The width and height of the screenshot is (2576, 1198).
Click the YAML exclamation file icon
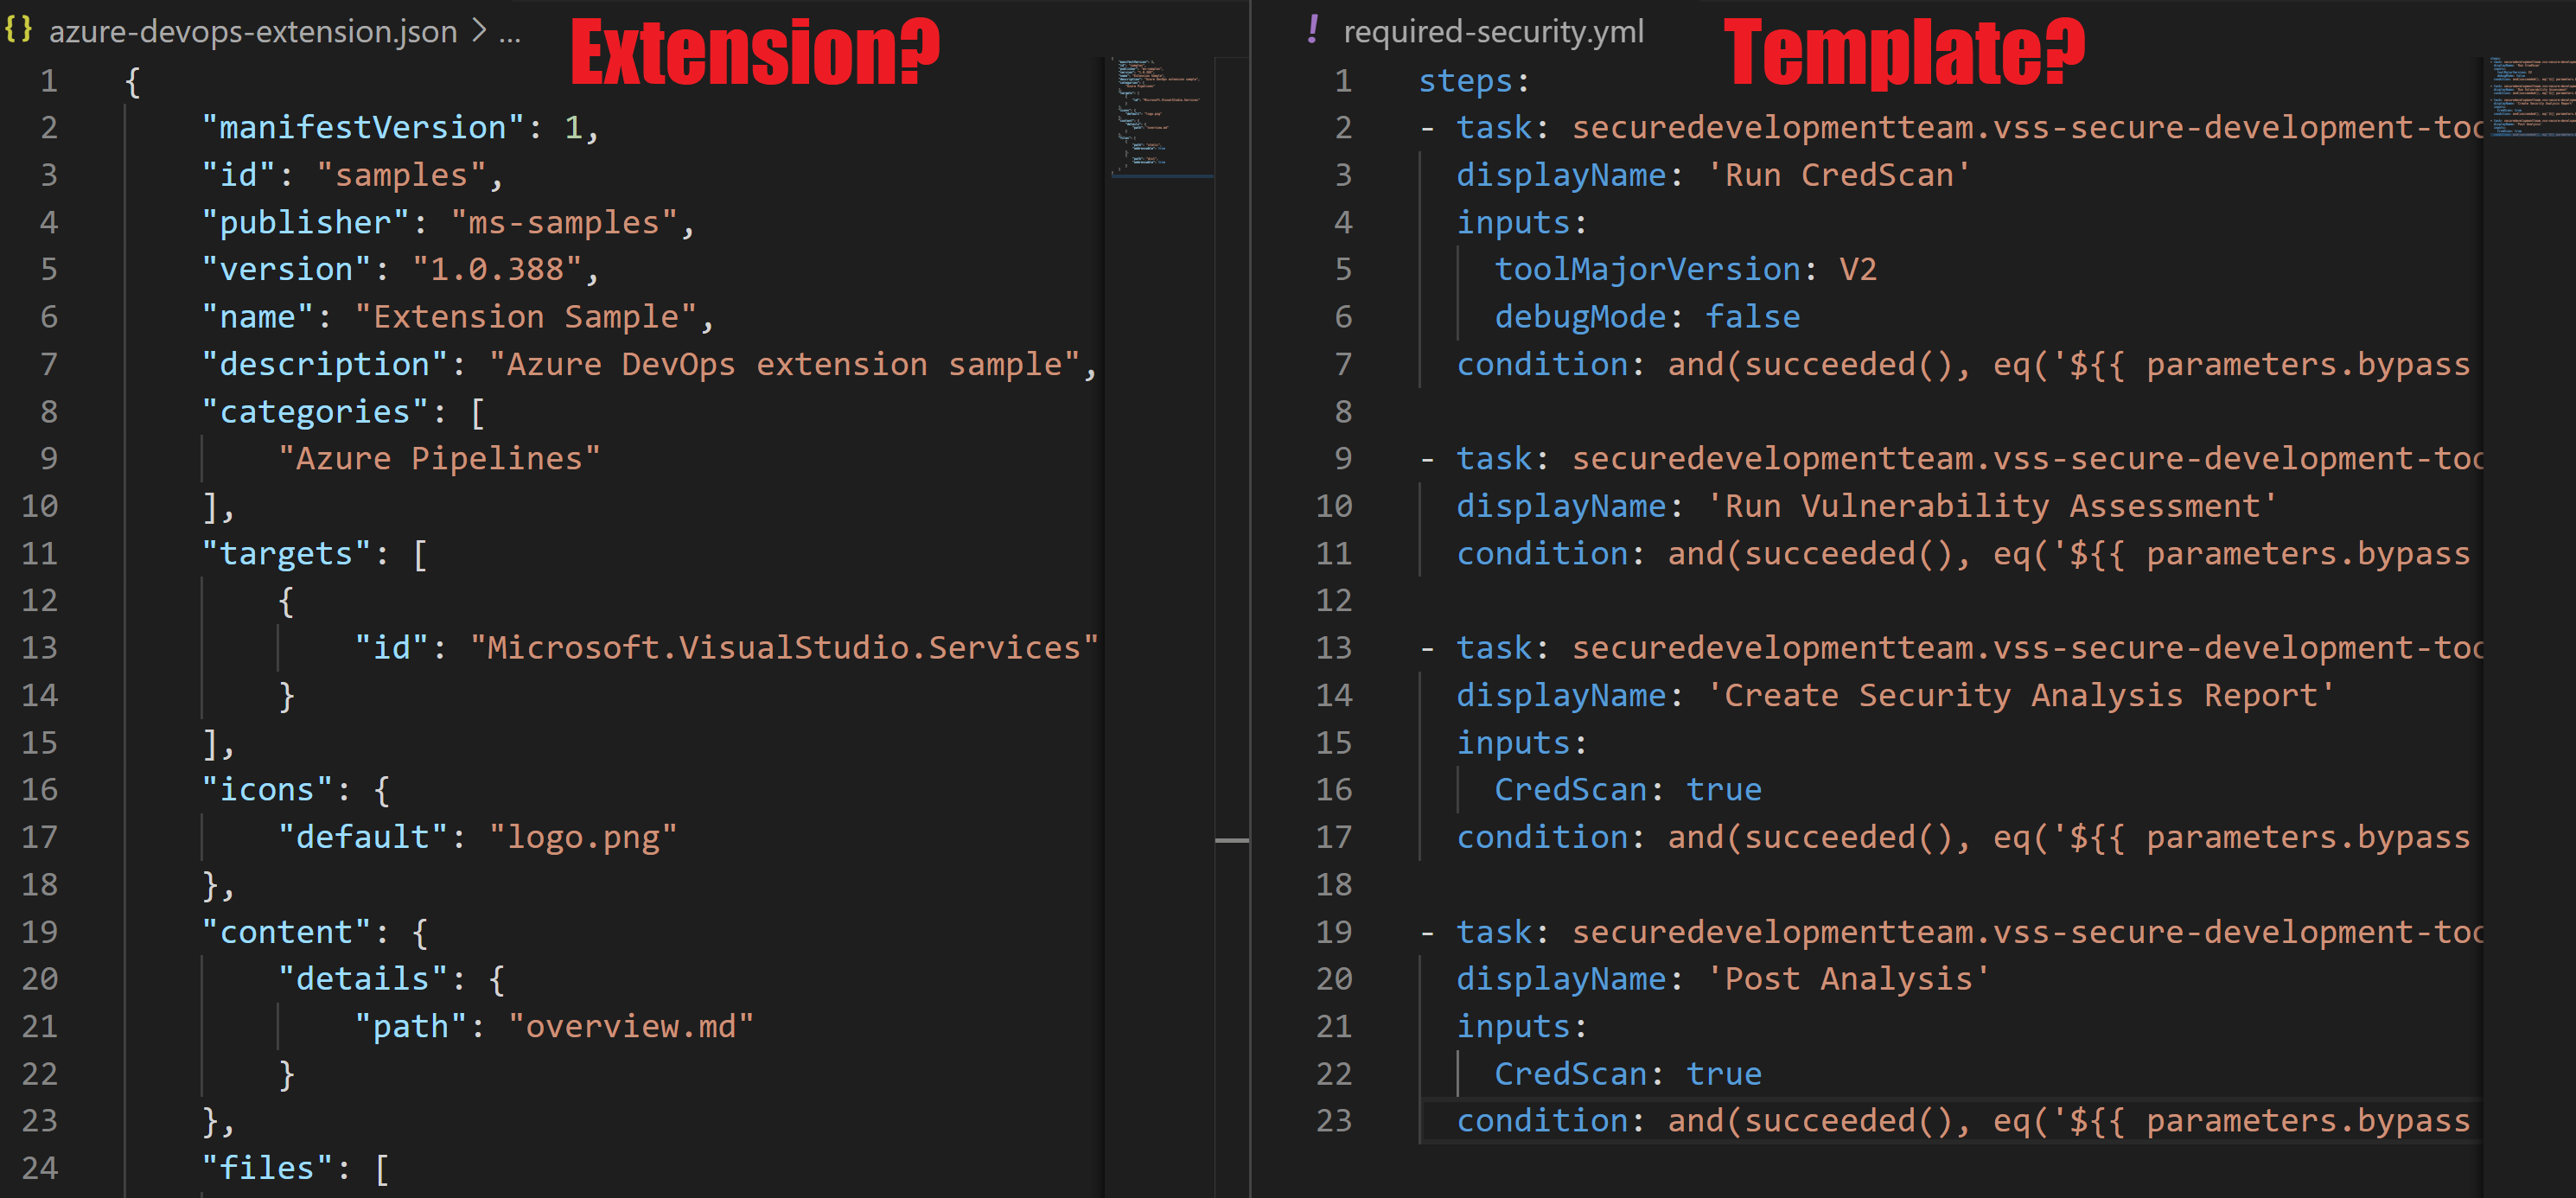point(1312,30)
